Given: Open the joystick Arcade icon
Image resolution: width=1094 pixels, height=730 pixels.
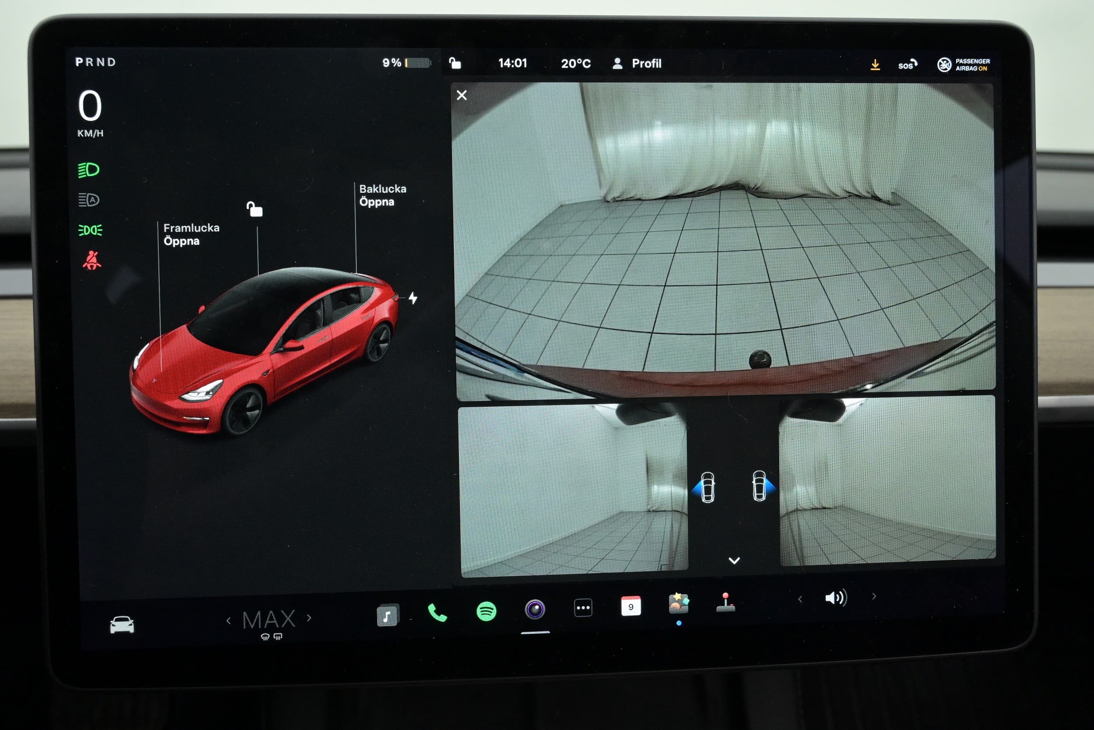Looking at the screenshot, I should (x=726, y=602).
